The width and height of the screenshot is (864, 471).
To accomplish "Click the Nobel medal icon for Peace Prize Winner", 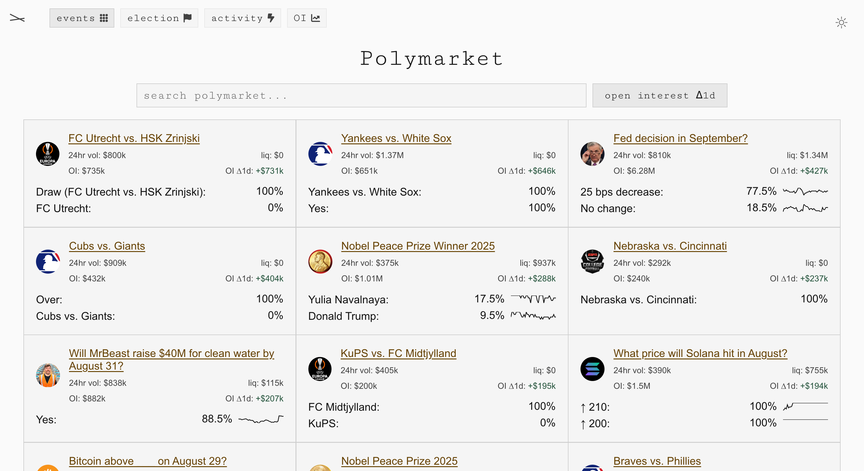I will pyautogui.click(x=320, y=261).
